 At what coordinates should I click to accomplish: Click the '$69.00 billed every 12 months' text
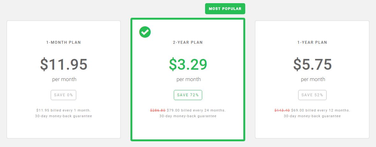click(x=321, y=110)
